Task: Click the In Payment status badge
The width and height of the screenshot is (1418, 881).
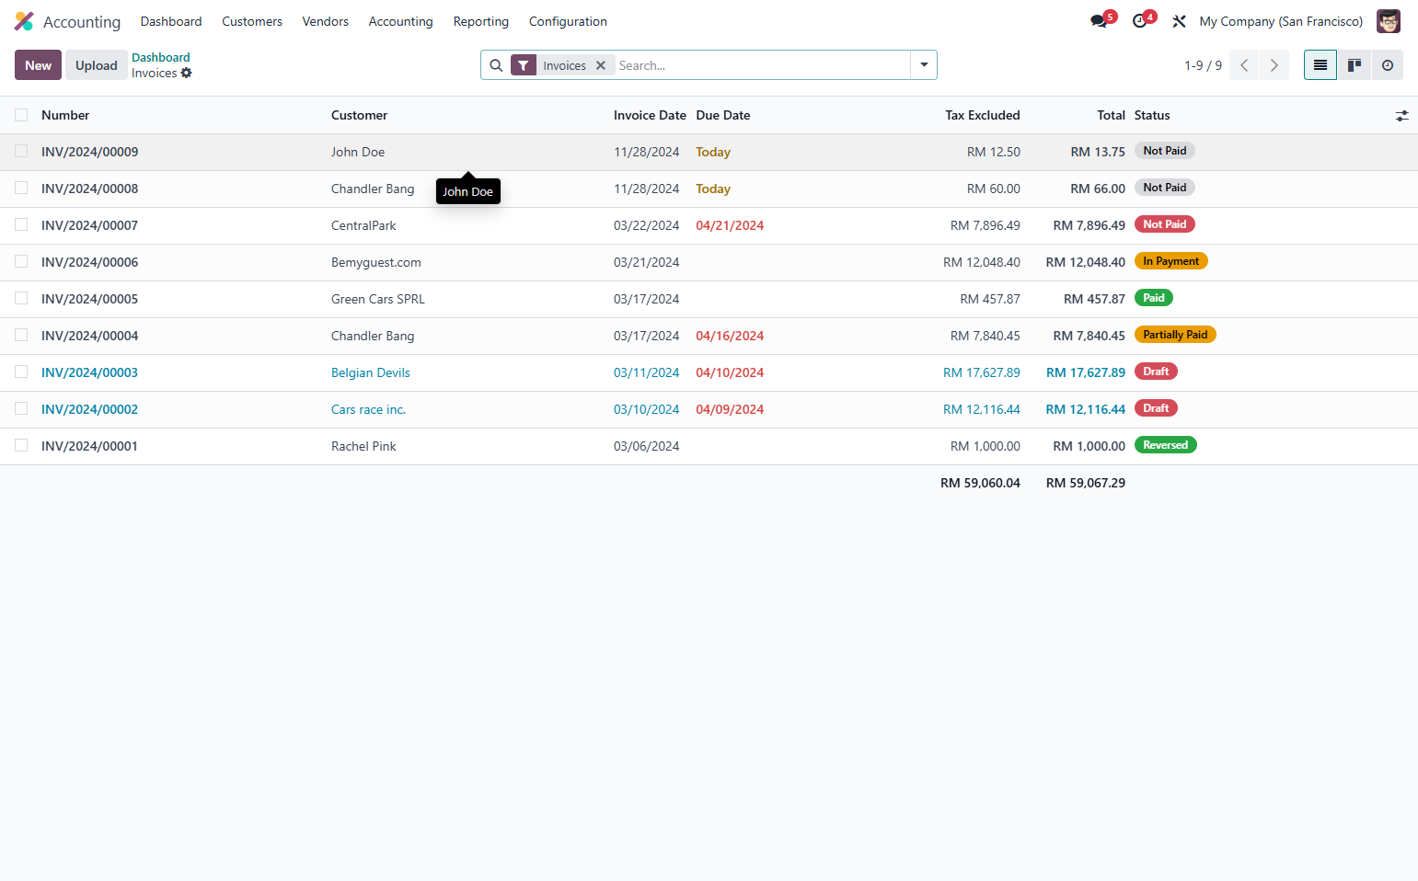Action: [x=1170, y=261]
